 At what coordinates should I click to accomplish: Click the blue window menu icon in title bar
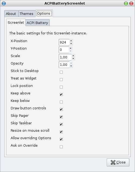point(4,3)
